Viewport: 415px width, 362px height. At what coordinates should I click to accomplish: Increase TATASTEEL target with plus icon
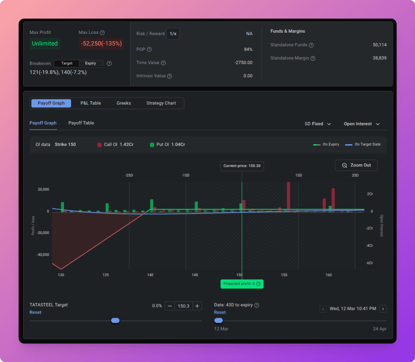pos(197,306)
